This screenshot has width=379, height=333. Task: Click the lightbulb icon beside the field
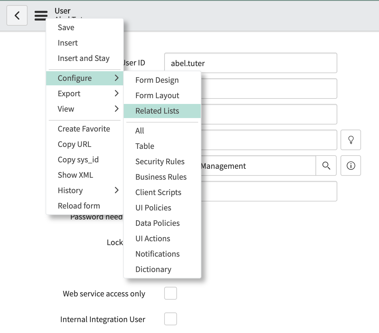(x=351, y=140)
